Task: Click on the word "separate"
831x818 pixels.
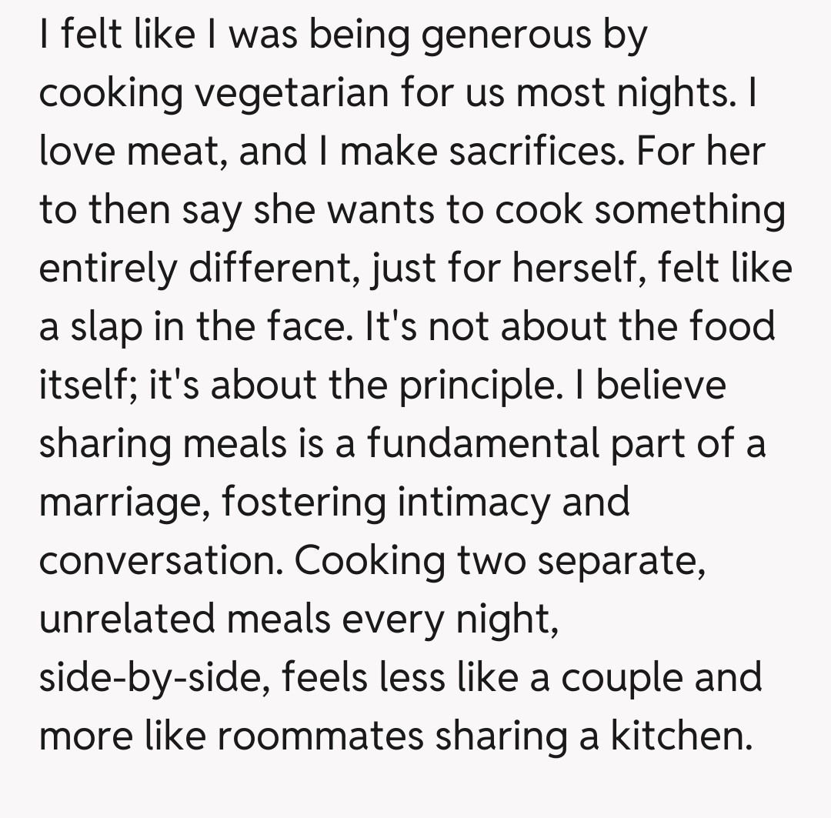Action: click(x=622, y=561)
